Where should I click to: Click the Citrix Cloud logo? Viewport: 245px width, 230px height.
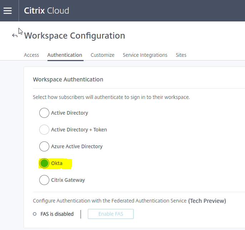(46, 11)
